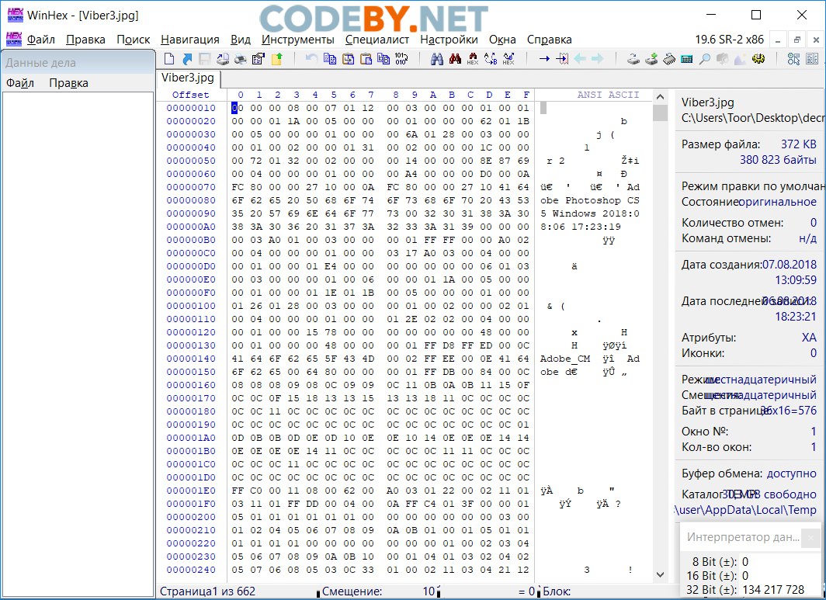Open file Properties icon with checklist

[x=258, y=58]
